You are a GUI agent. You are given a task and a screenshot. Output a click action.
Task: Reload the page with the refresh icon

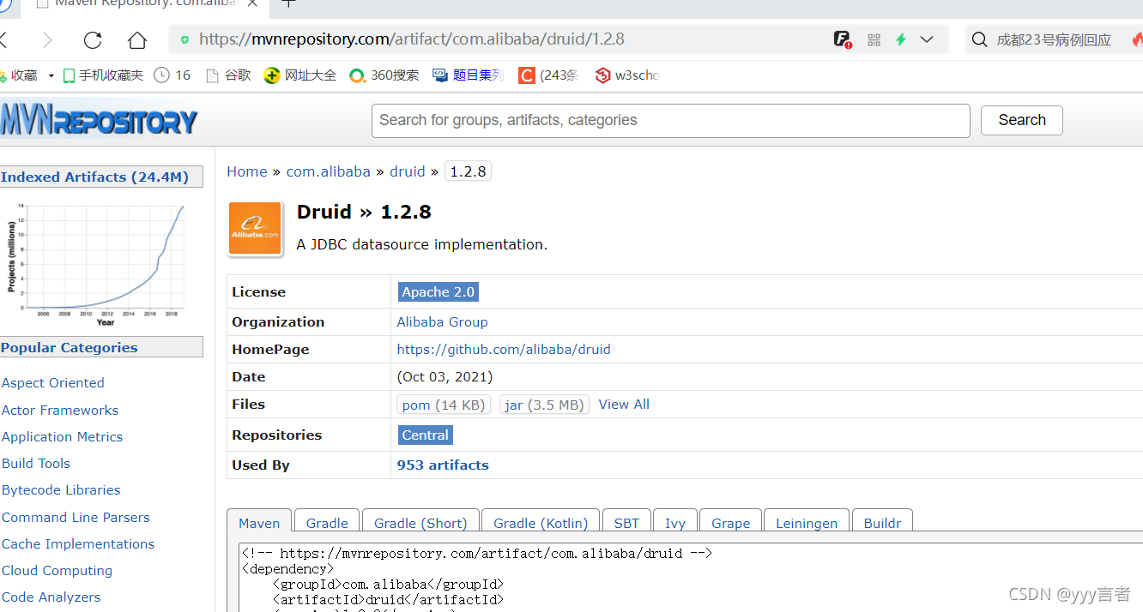93,39
